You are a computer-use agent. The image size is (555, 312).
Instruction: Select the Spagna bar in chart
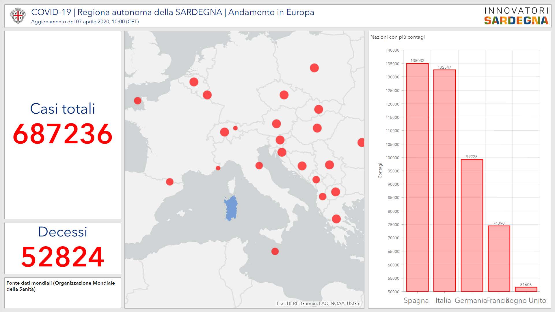pyautogui.click(x=417, y=177)
